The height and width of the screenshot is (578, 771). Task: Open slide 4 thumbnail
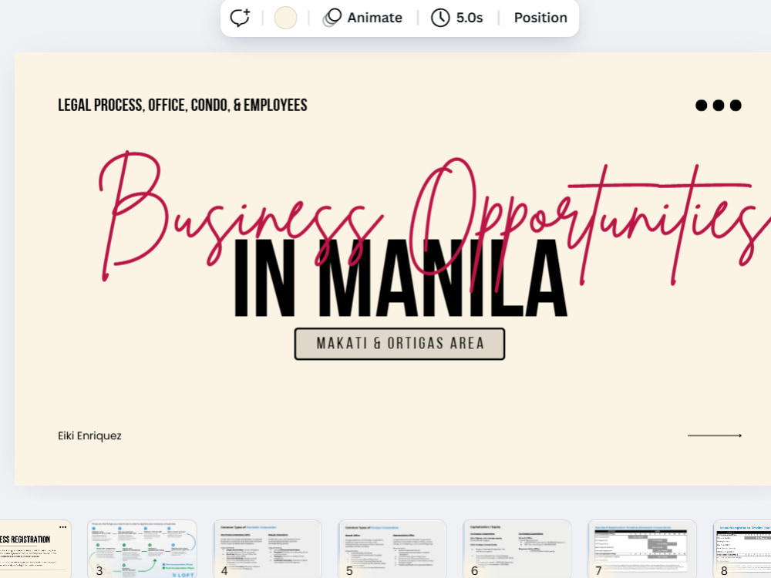pos(268,549)
